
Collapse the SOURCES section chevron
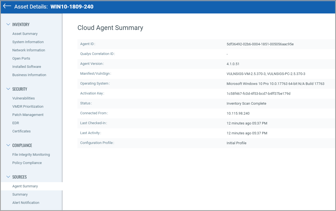tap(8, 177)
